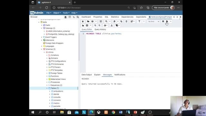Open Find in the query editor
Screen dimensions: 206x116
pyautogui.click(x=106, y=22)
